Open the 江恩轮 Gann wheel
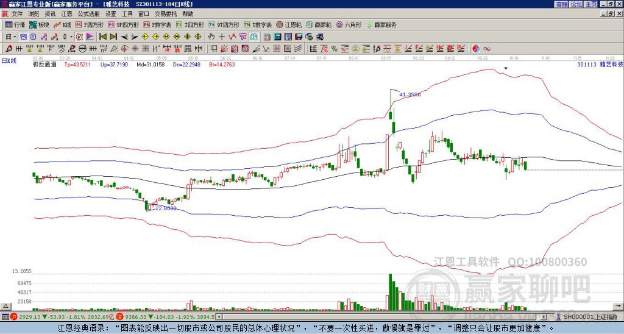This screenshot has height=334, width=624. (x=289, y=24)
